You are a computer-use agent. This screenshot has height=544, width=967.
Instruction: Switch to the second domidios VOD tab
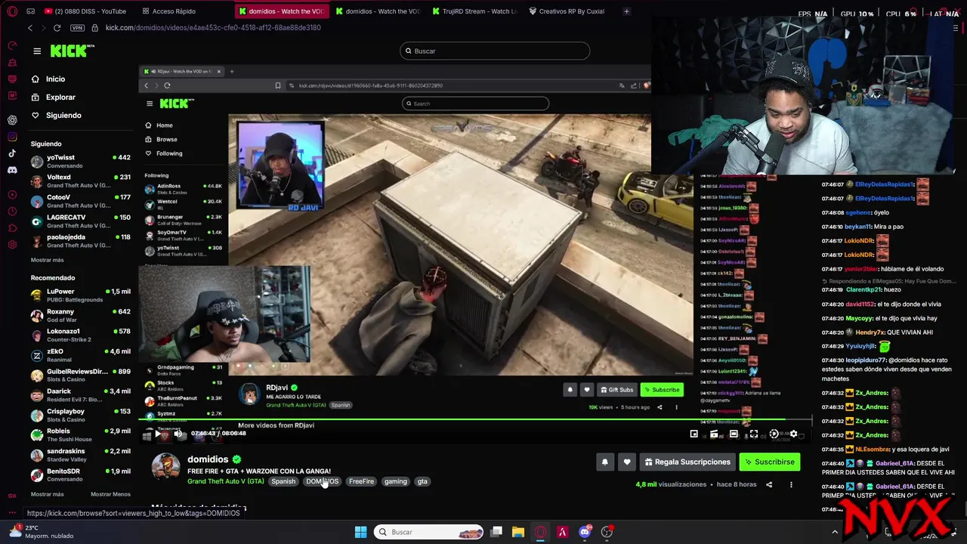(377, 11)
